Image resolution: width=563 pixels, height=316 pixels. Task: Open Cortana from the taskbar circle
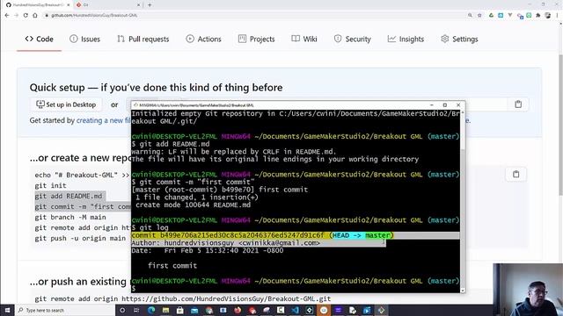pyautogui.click(x=122, y=310)
